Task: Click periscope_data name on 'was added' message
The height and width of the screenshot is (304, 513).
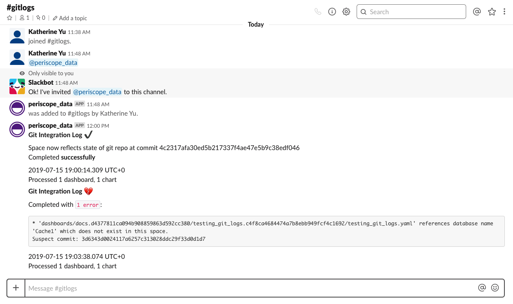Action: (x=50, y=104)
